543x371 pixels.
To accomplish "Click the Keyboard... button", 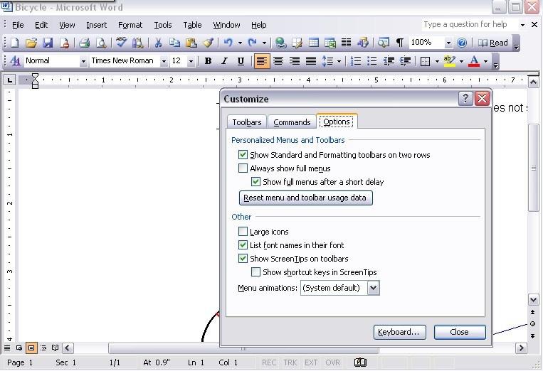I will (400, 332).
